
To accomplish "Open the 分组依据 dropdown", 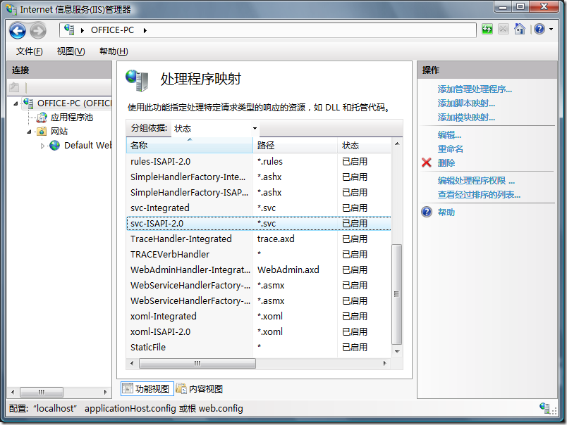I will [x=216, y=129].
